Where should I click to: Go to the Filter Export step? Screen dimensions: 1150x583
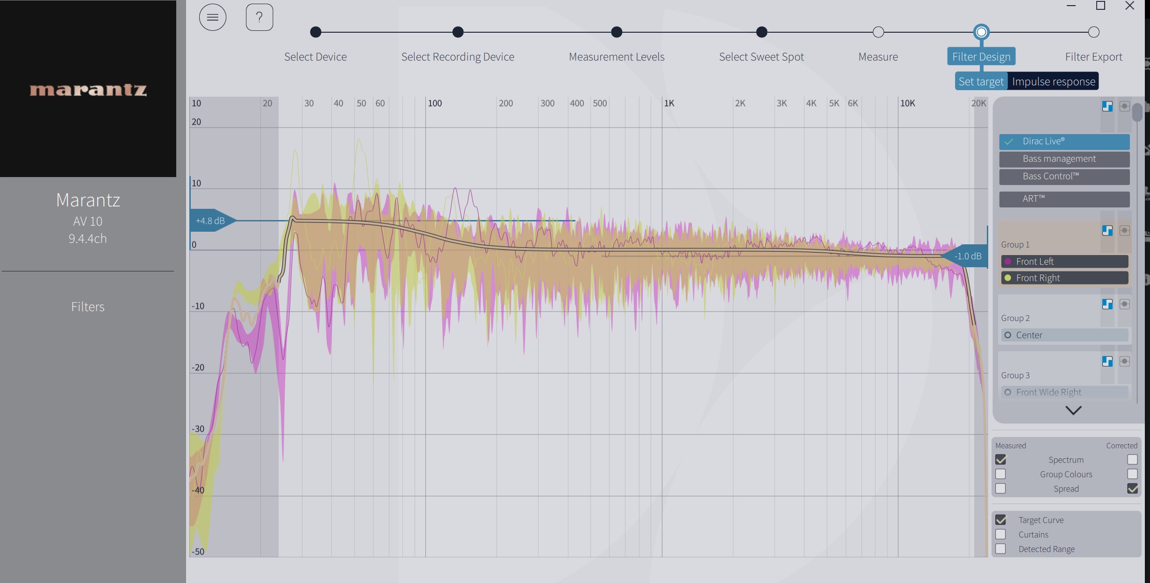(1093, 32)
